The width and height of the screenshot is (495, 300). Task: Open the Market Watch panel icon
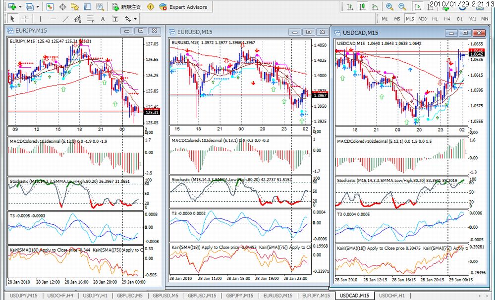coord(50,6)
